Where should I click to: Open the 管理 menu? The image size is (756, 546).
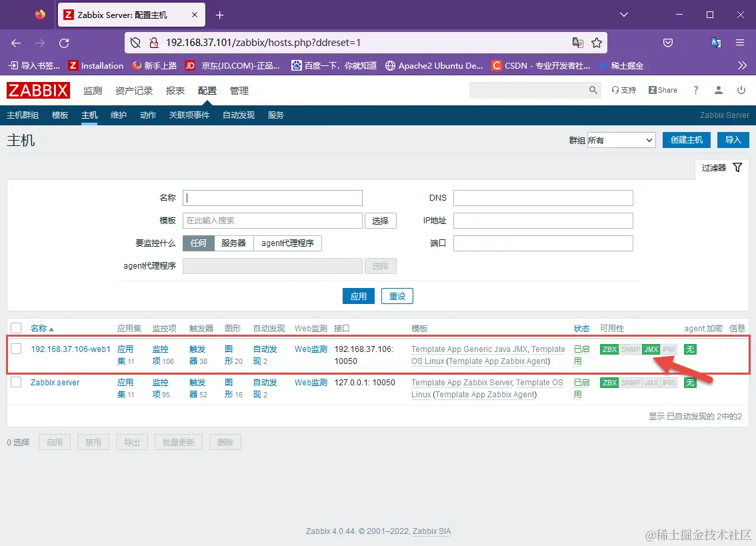click(239, 90)
